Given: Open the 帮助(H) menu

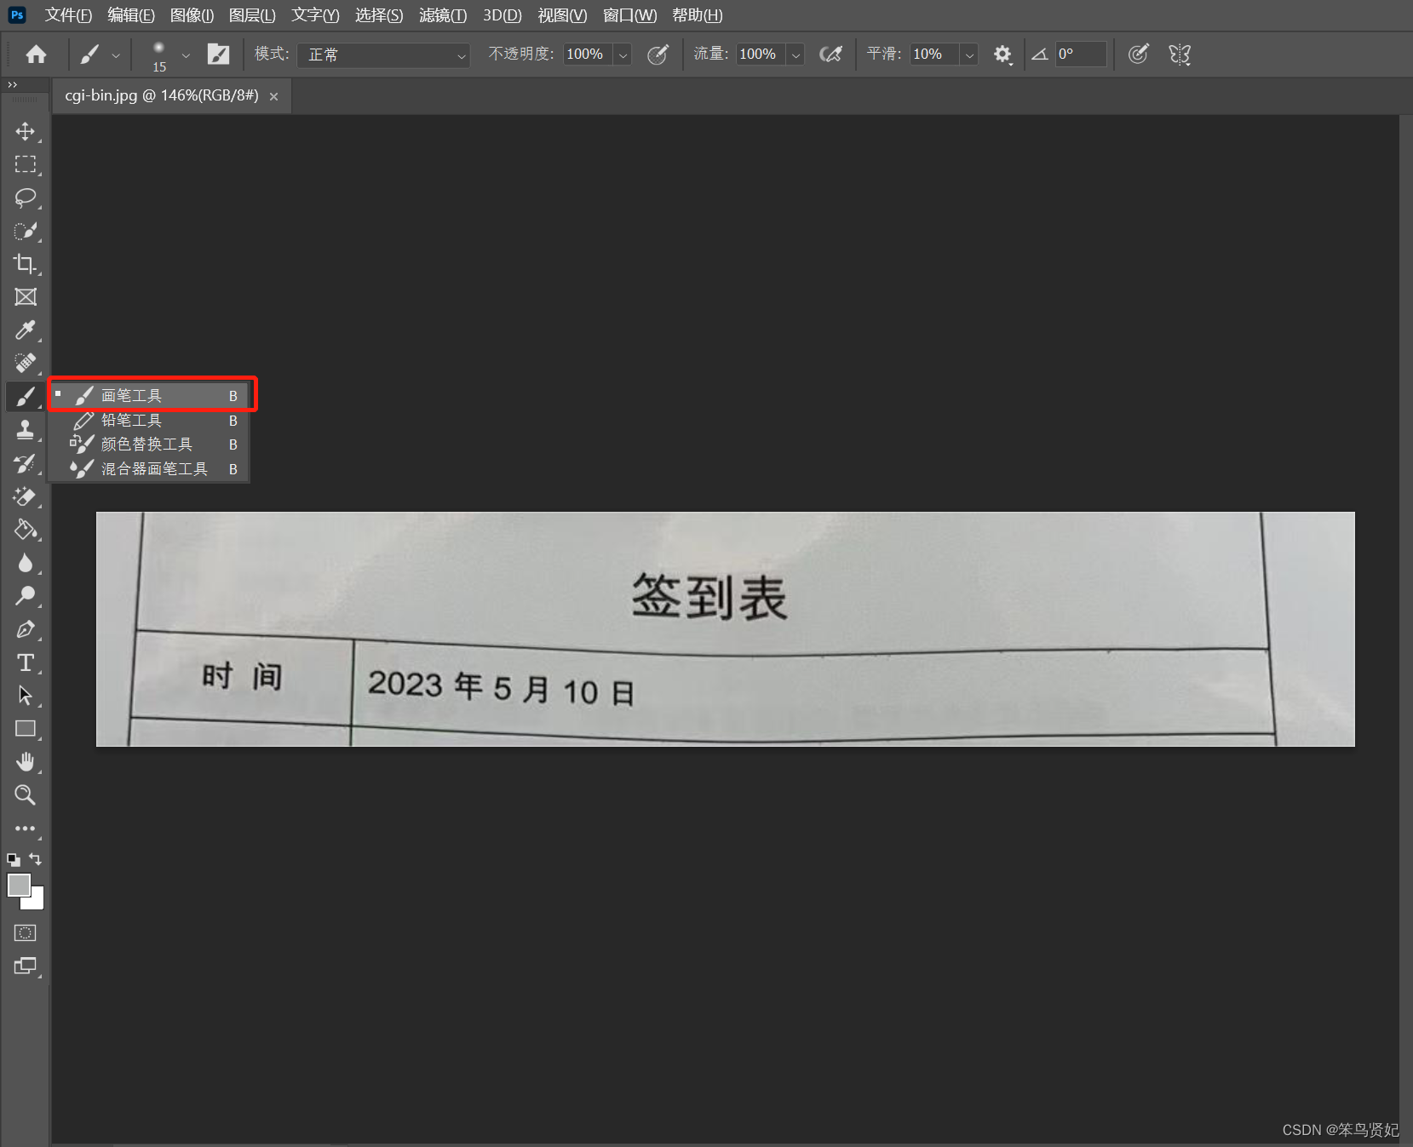Looking at the screenshot, I should coord(698,15).
